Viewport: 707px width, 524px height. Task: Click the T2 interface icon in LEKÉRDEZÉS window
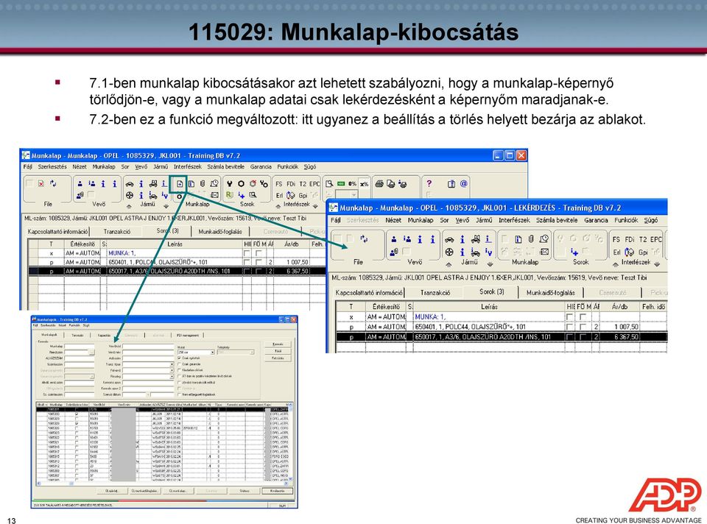642,239
